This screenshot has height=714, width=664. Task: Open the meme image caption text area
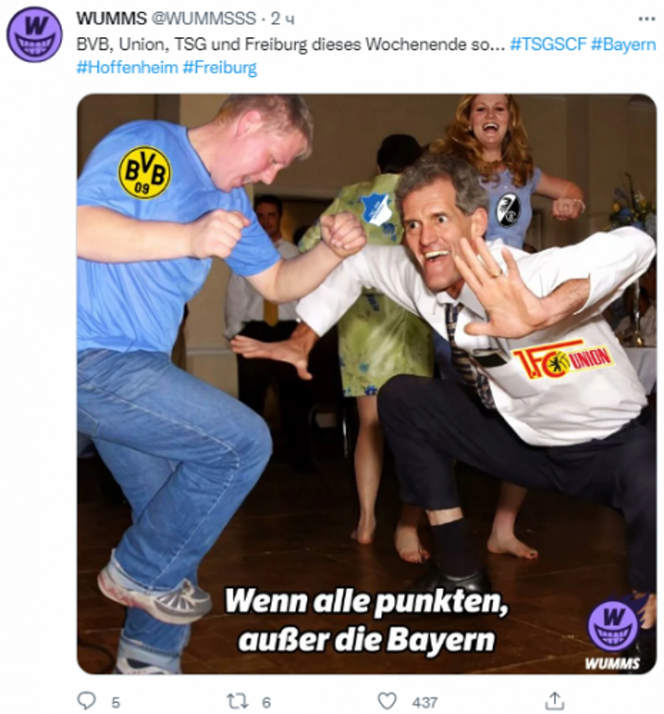[367, 620]
